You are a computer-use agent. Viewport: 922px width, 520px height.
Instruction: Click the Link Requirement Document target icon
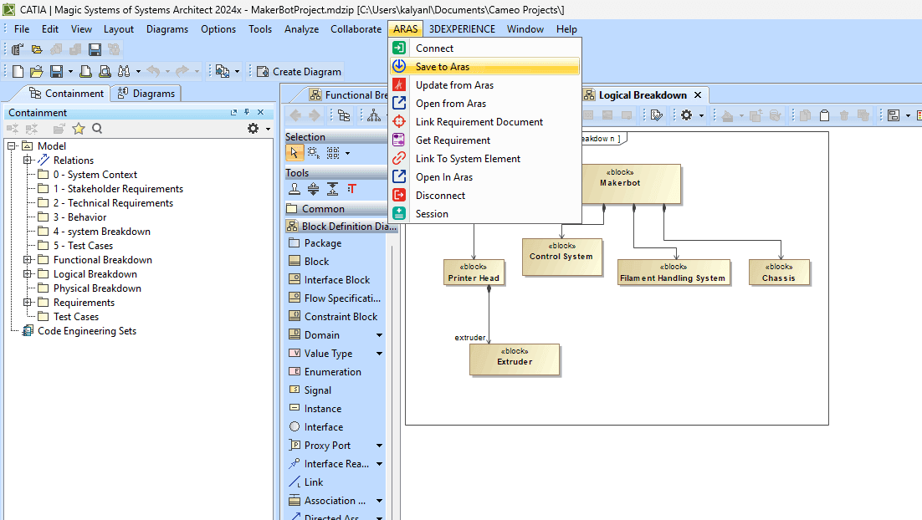[399, 121]
